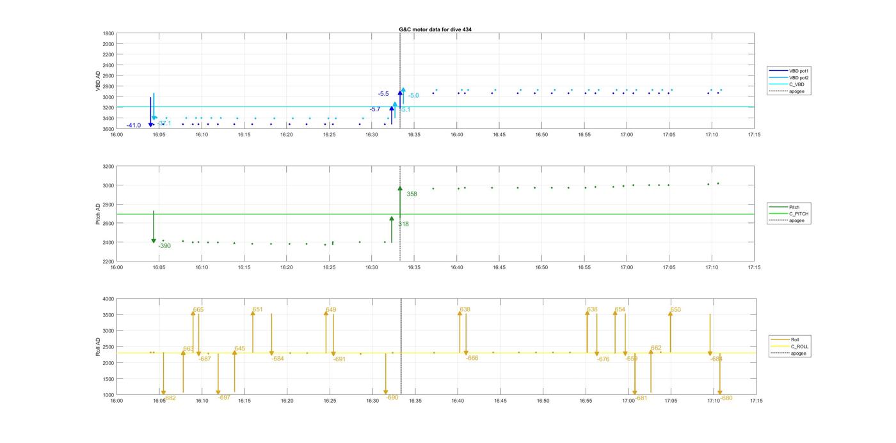This screenshot has width=896, height=443.
Task: Click the '-690' roll data label
Action: (x=392, y=398)
